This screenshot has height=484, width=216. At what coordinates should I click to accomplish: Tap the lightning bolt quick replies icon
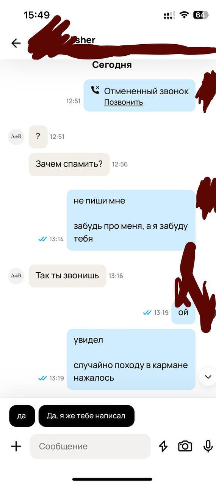tap(163, 447)
